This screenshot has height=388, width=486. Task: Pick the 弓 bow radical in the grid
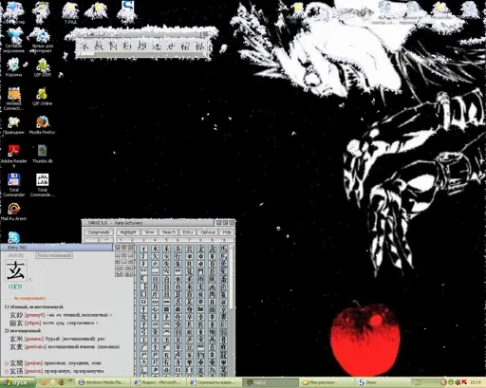(x=143, y=332)
